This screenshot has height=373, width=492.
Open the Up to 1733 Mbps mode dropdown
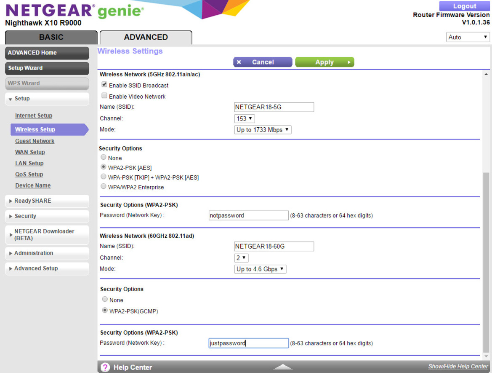point(263,130)
